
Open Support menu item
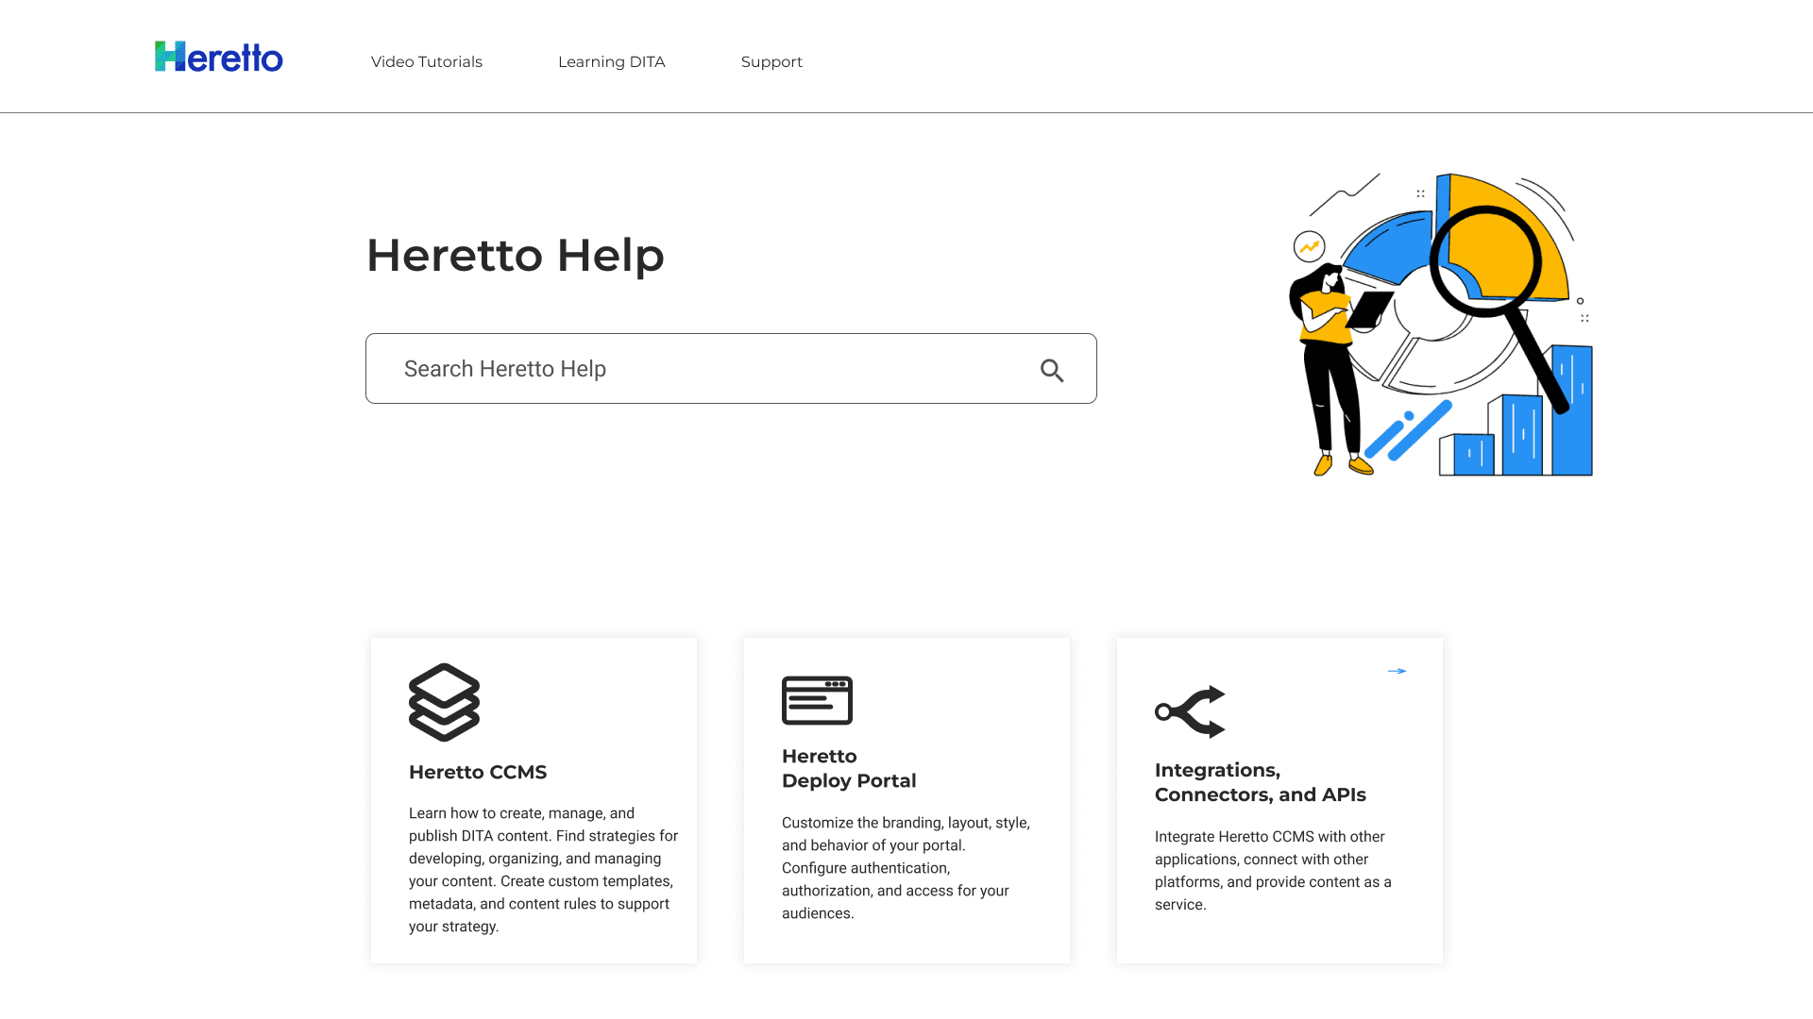pyautogui.click(x=771, y=61)
